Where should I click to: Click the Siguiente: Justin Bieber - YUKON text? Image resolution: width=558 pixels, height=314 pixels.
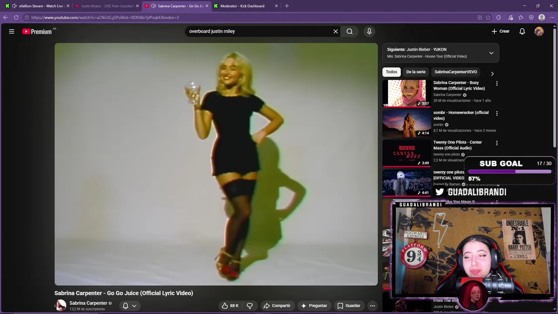(417, 50)
